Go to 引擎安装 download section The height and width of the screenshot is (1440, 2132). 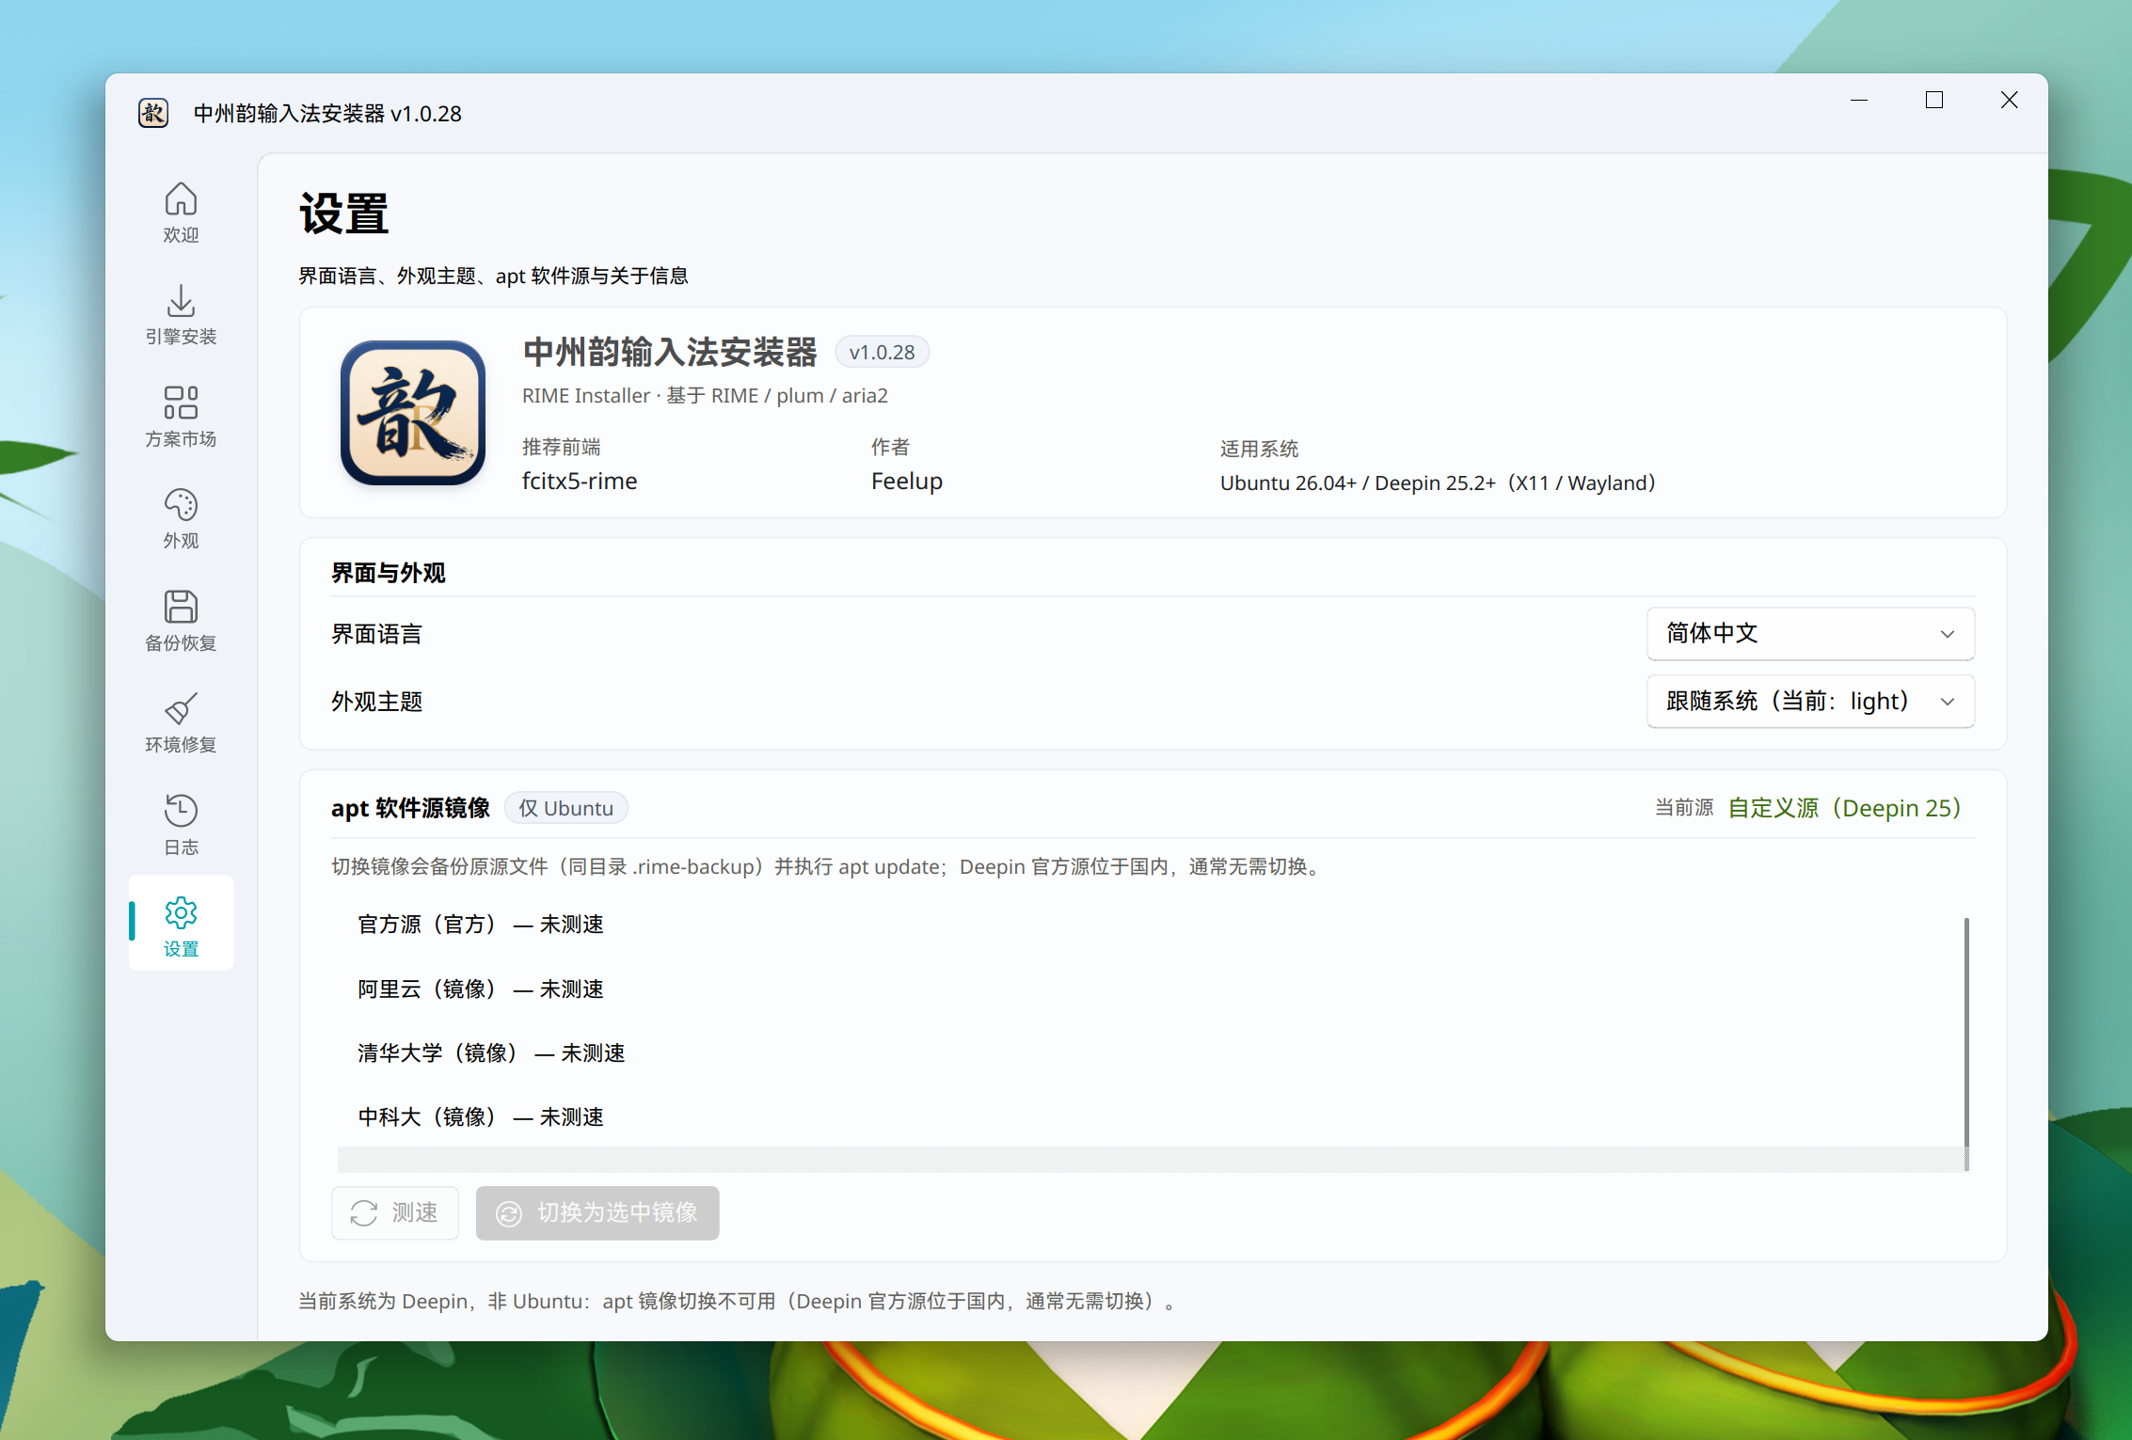point(181,315)
